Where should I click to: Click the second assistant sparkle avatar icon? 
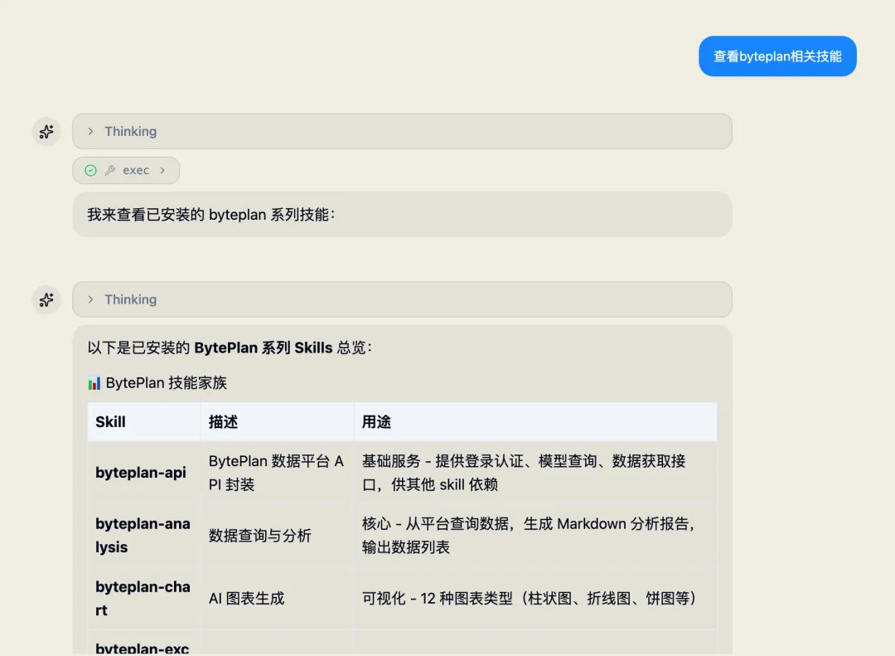coord(46,300)
